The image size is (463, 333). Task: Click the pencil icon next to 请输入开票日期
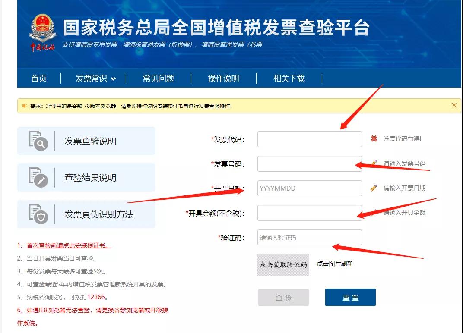coord(374,188)
